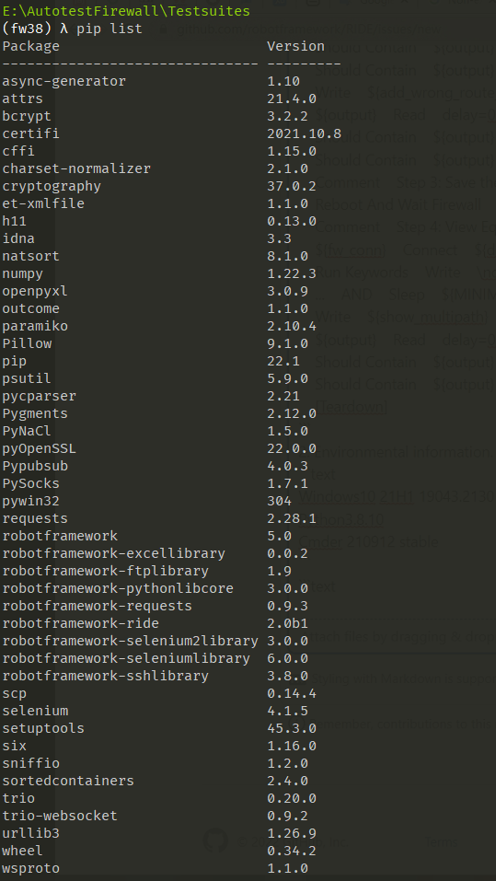The image size is (496, 881).
Task: Select robotframework-excellibrary package name
Action: pyautogui.click(x=113, y=553)
